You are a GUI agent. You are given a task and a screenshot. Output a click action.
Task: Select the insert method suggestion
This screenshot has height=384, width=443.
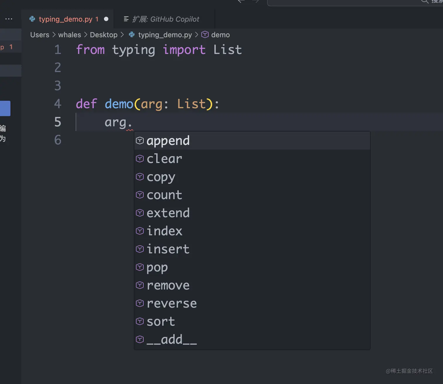tap(252, 249)
